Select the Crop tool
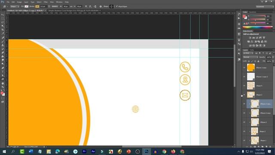This screenshot has width=275, height=155. pyautogui.click(x=3, y=30)
